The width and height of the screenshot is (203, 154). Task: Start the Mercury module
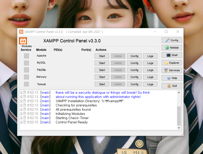tap(102, 77)
